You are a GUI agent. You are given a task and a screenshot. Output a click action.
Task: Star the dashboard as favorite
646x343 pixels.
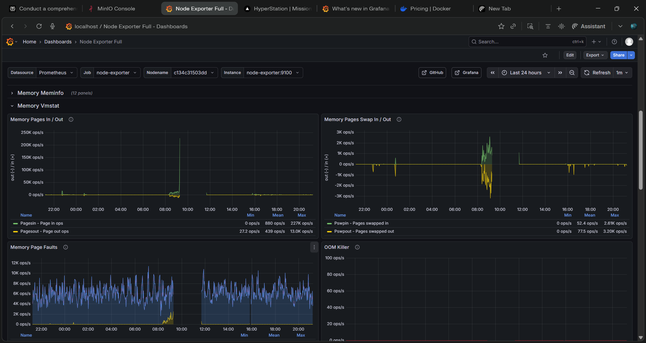point(545,55)
